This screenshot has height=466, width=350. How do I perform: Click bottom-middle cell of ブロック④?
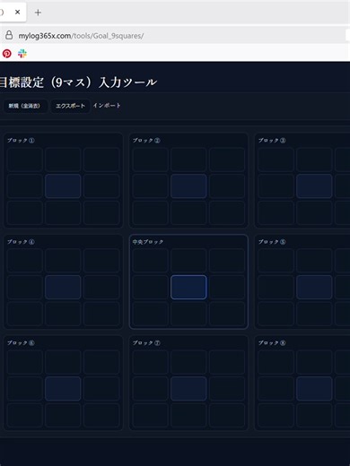[63, 314]
